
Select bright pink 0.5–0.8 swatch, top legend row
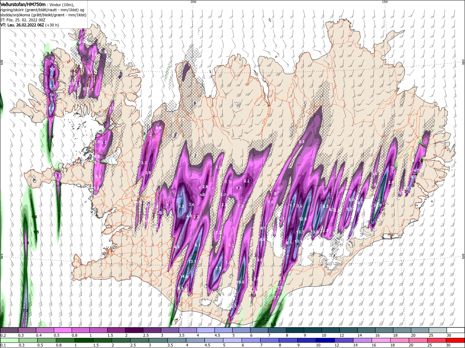tap(62, 330)
